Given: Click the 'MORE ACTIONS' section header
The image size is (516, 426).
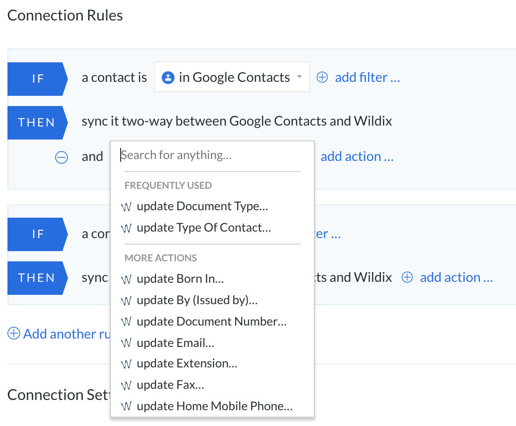Looking at the screenshot, I should pos(161,258).
